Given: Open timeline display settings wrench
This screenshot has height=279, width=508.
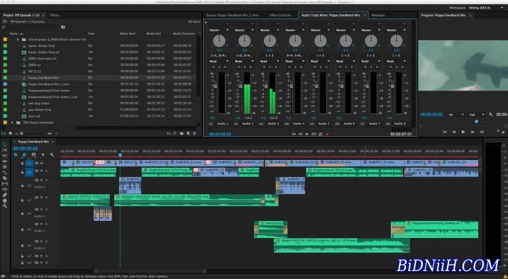Looking at the screenshot, I should [x=52, y=155].
